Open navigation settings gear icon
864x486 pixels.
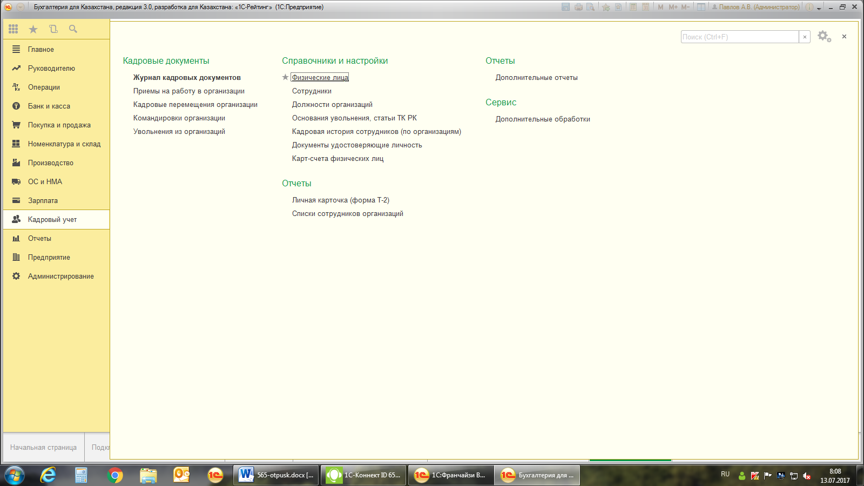tap(824, 36)
